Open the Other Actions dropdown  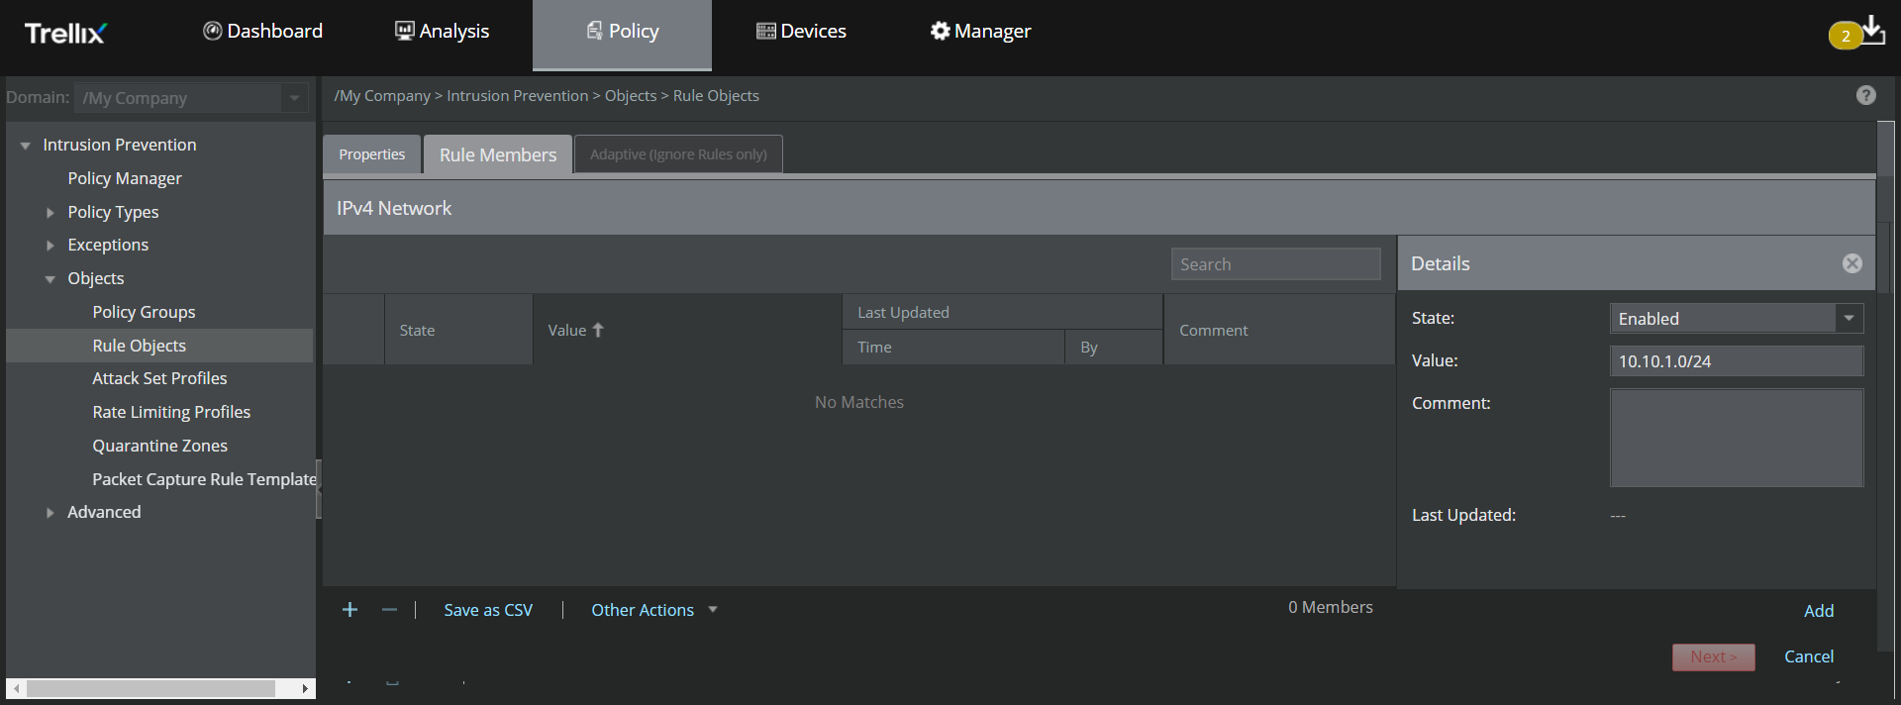coord(653,610)
